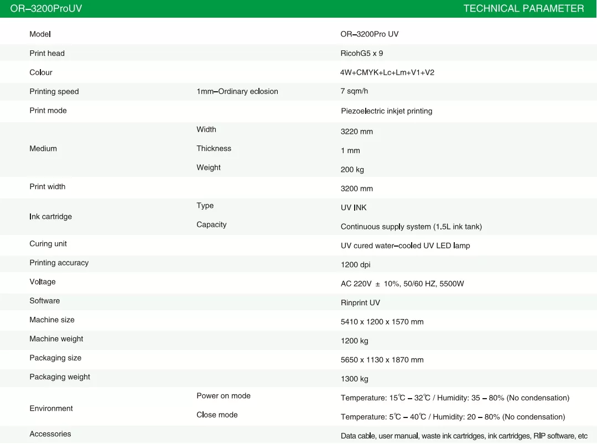
Task: Select UV cured water-cooled LED lamp text
Action: [x=405, y=246]
